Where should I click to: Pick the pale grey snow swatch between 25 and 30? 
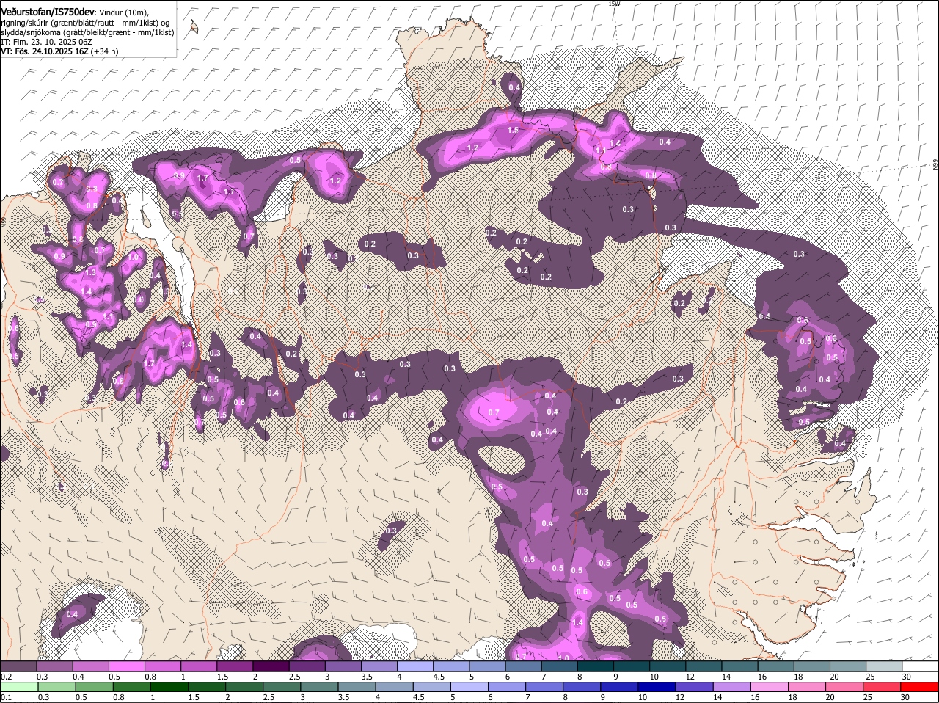884,666
